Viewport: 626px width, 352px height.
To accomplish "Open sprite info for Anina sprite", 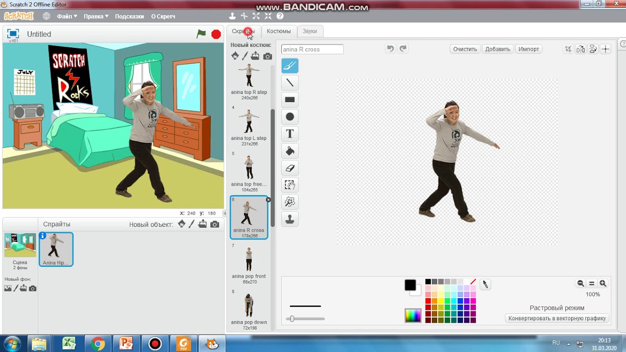I will pyautogui.click(x=43, y=236).
